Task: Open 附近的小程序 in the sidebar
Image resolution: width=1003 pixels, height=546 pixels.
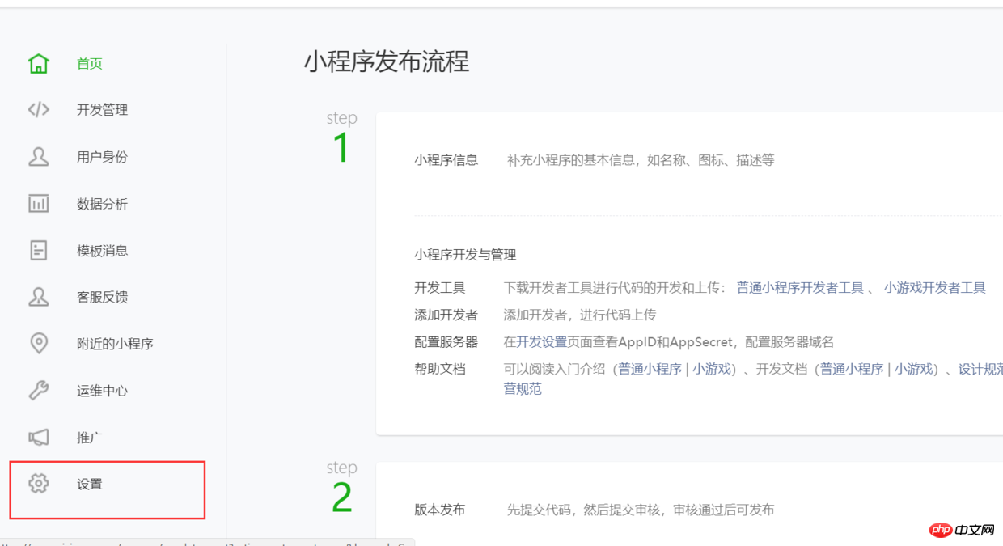Action: (115, 344)
